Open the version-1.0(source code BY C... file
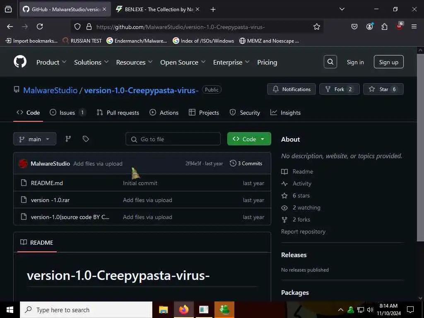424x318 pixels. [70, 217]
